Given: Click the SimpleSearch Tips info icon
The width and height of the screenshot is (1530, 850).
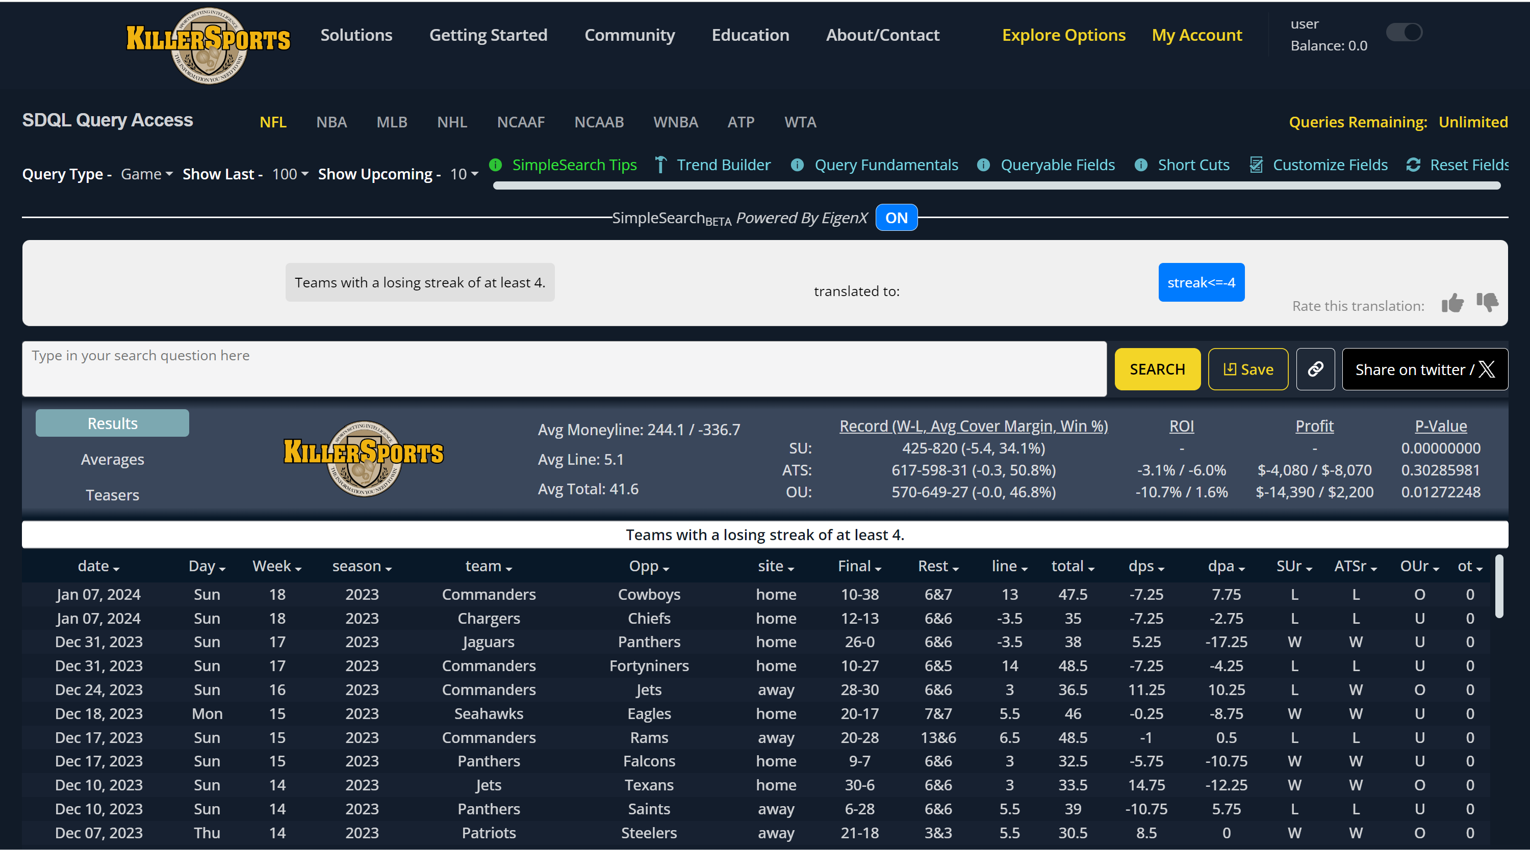Looking at the screenshot, I should click(496, 165).
